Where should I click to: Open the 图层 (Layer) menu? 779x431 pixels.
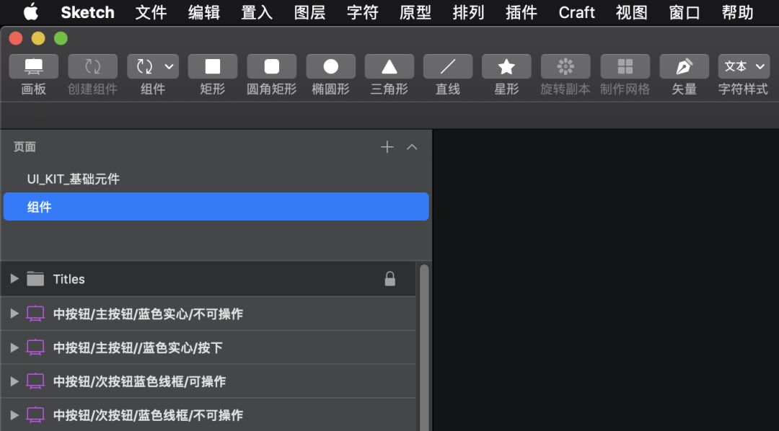click(x=309, y=12)
